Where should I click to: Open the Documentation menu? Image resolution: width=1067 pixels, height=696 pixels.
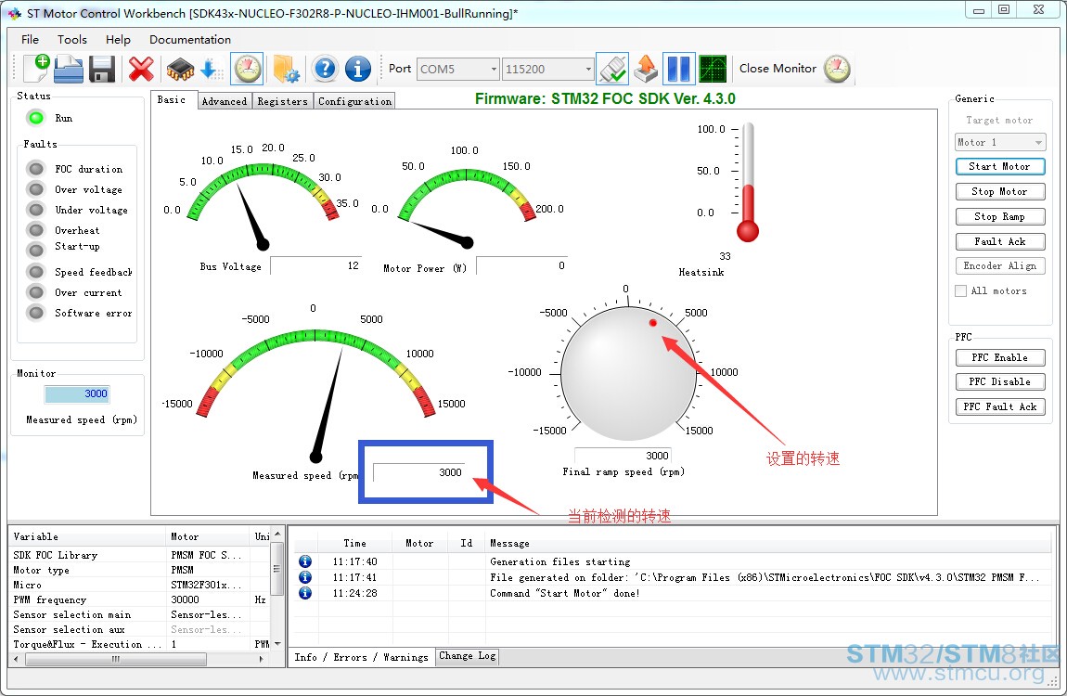[x=190, y=40]
